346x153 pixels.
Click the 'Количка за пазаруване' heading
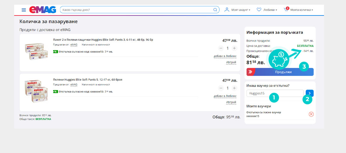(48, 21)
